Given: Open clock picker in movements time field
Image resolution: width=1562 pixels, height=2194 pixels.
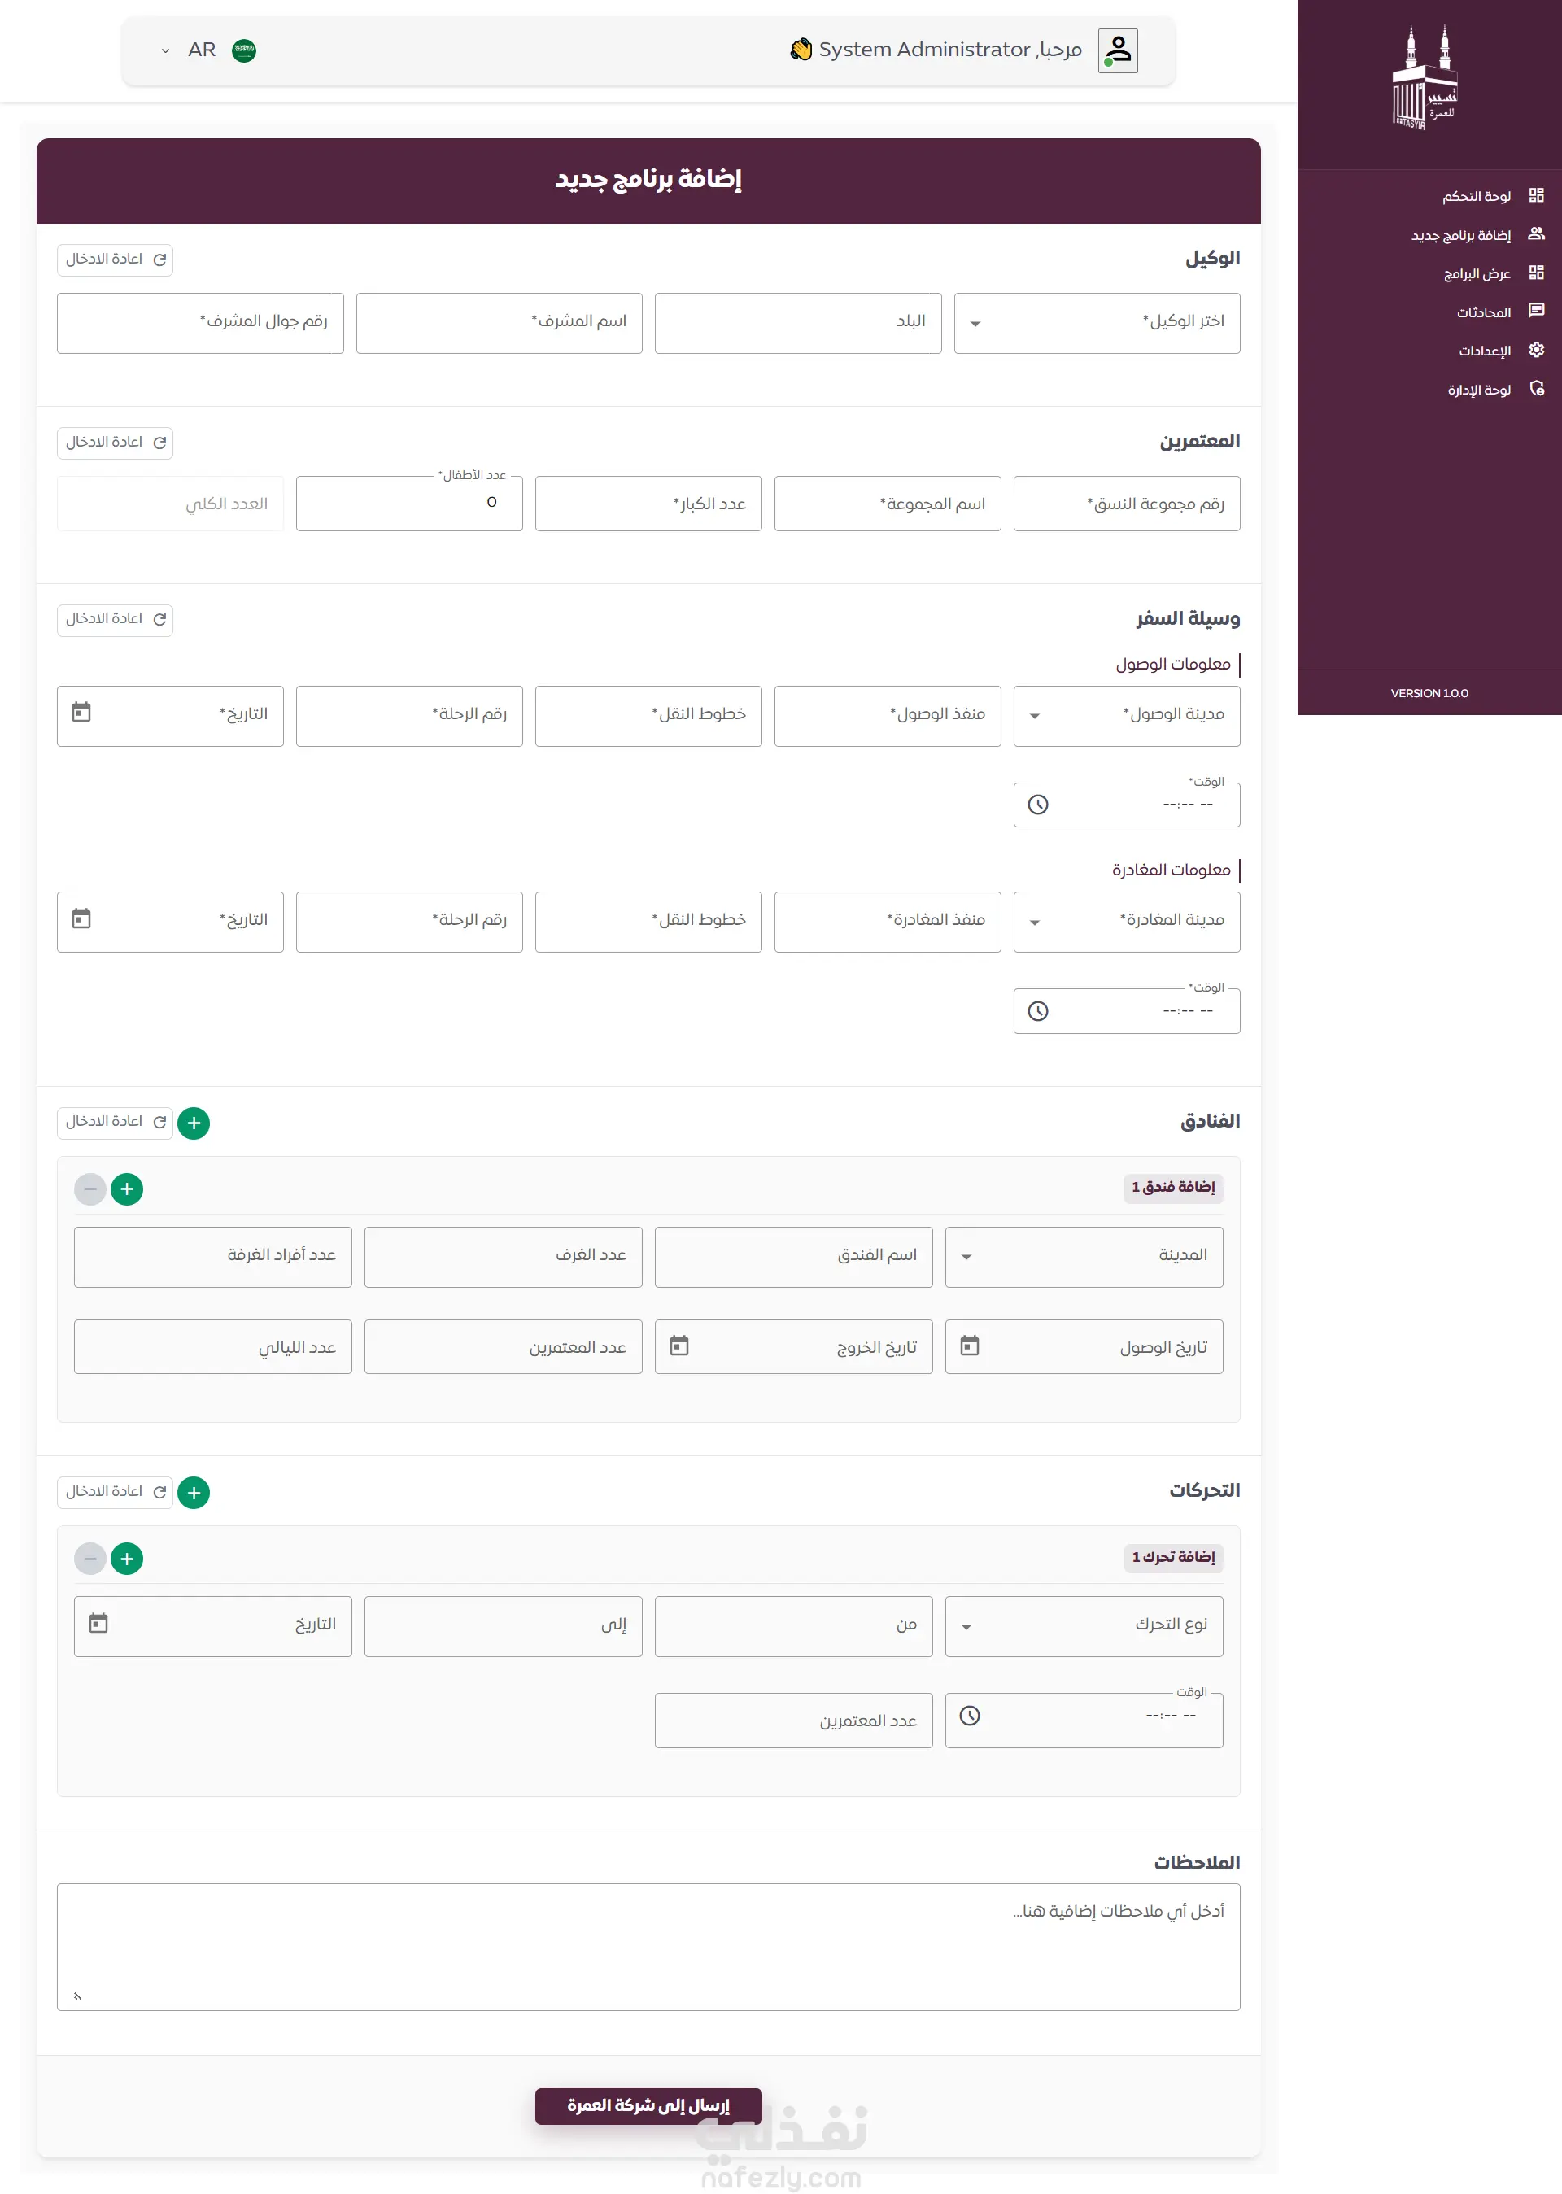Looking at the screenshot, I should (970, 1716).
